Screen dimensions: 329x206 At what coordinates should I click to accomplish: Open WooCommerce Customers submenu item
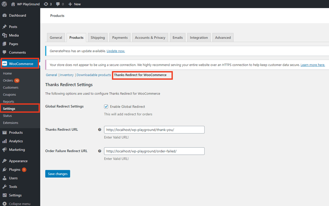[x=11, y=87]
